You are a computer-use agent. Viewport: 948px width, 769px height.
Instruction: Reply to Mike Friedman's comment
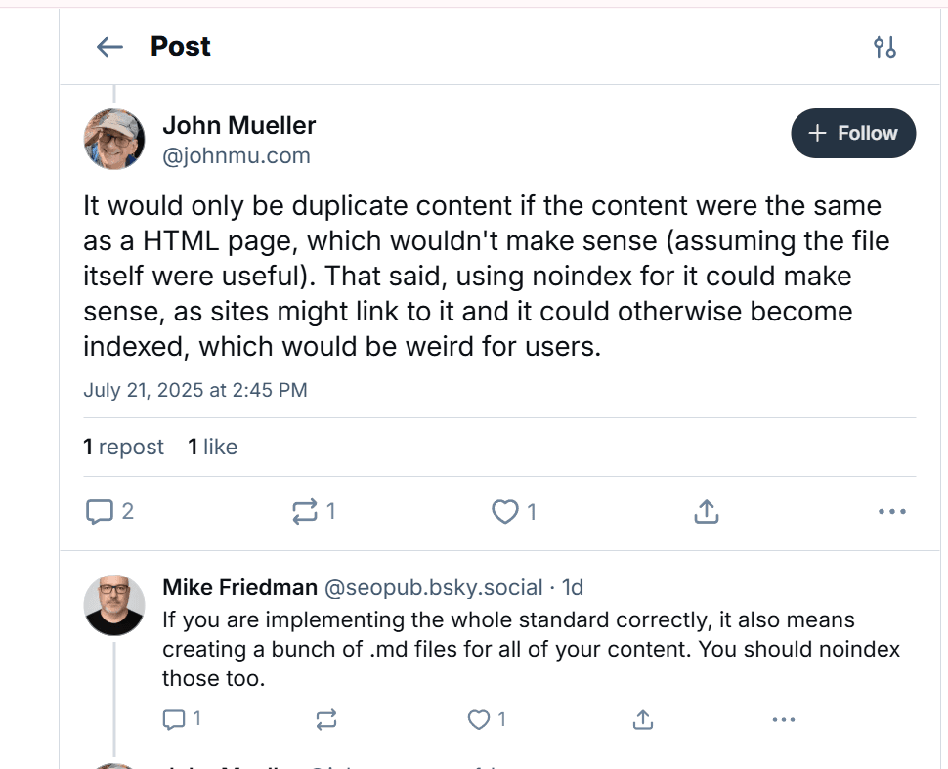[173, 720]
